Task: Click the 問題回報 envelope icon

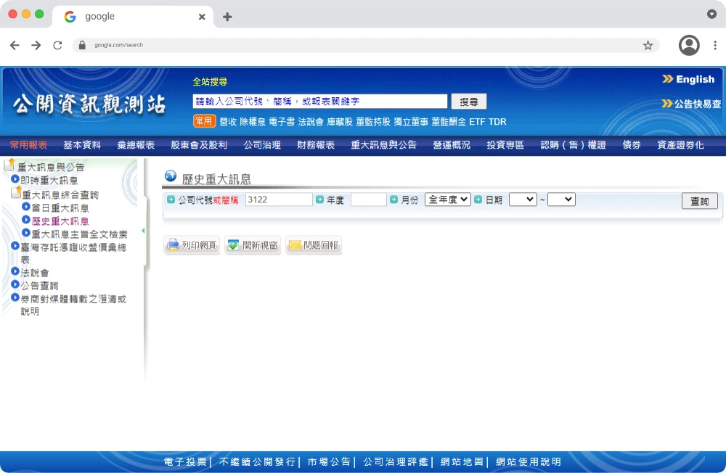Action: coord(295,245)
